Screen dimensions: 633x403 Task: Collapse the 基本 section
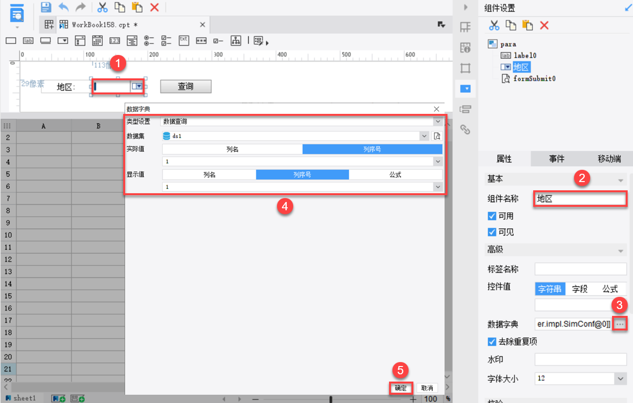point(621,180)
